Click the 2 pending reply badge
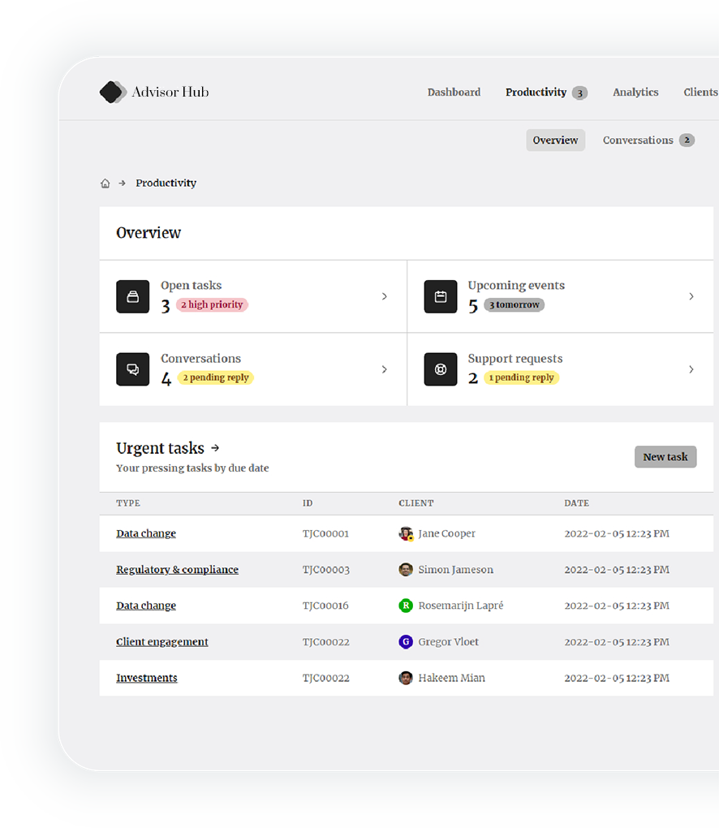719x828 pixels. (x=216, y=378)
